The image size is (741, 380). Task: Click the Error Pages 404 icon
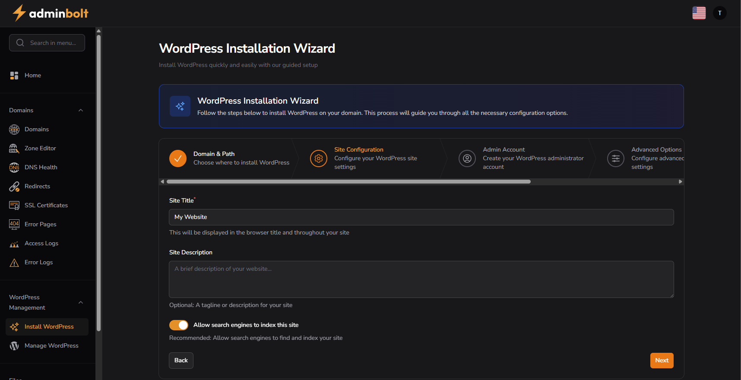[14, 225]
